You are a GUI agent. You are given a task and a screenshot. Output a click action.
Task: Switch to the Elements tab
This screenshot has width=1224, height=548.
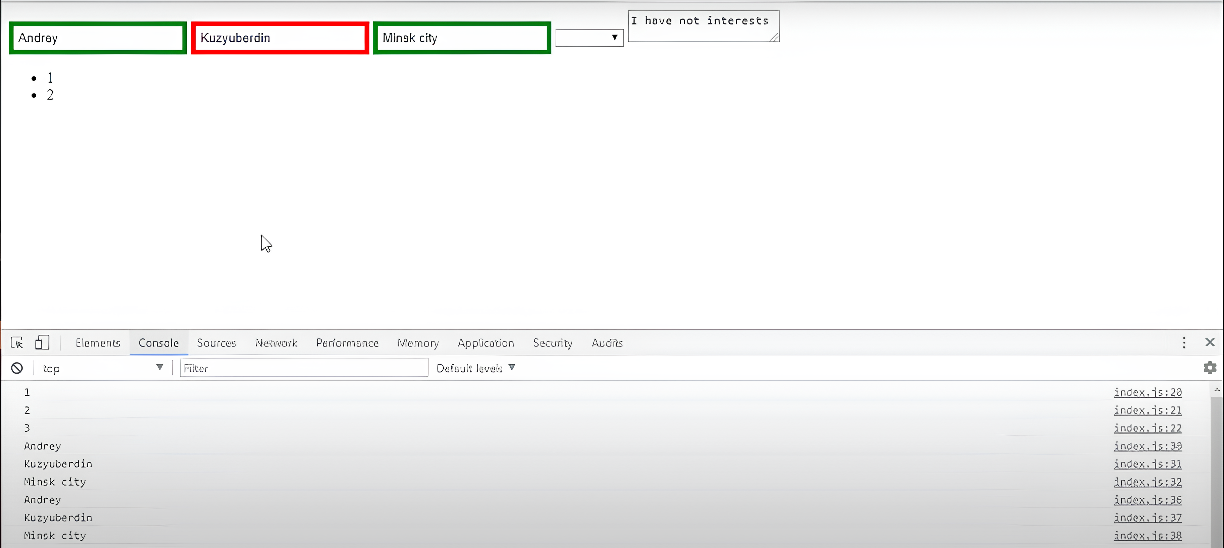click(97, 343)
